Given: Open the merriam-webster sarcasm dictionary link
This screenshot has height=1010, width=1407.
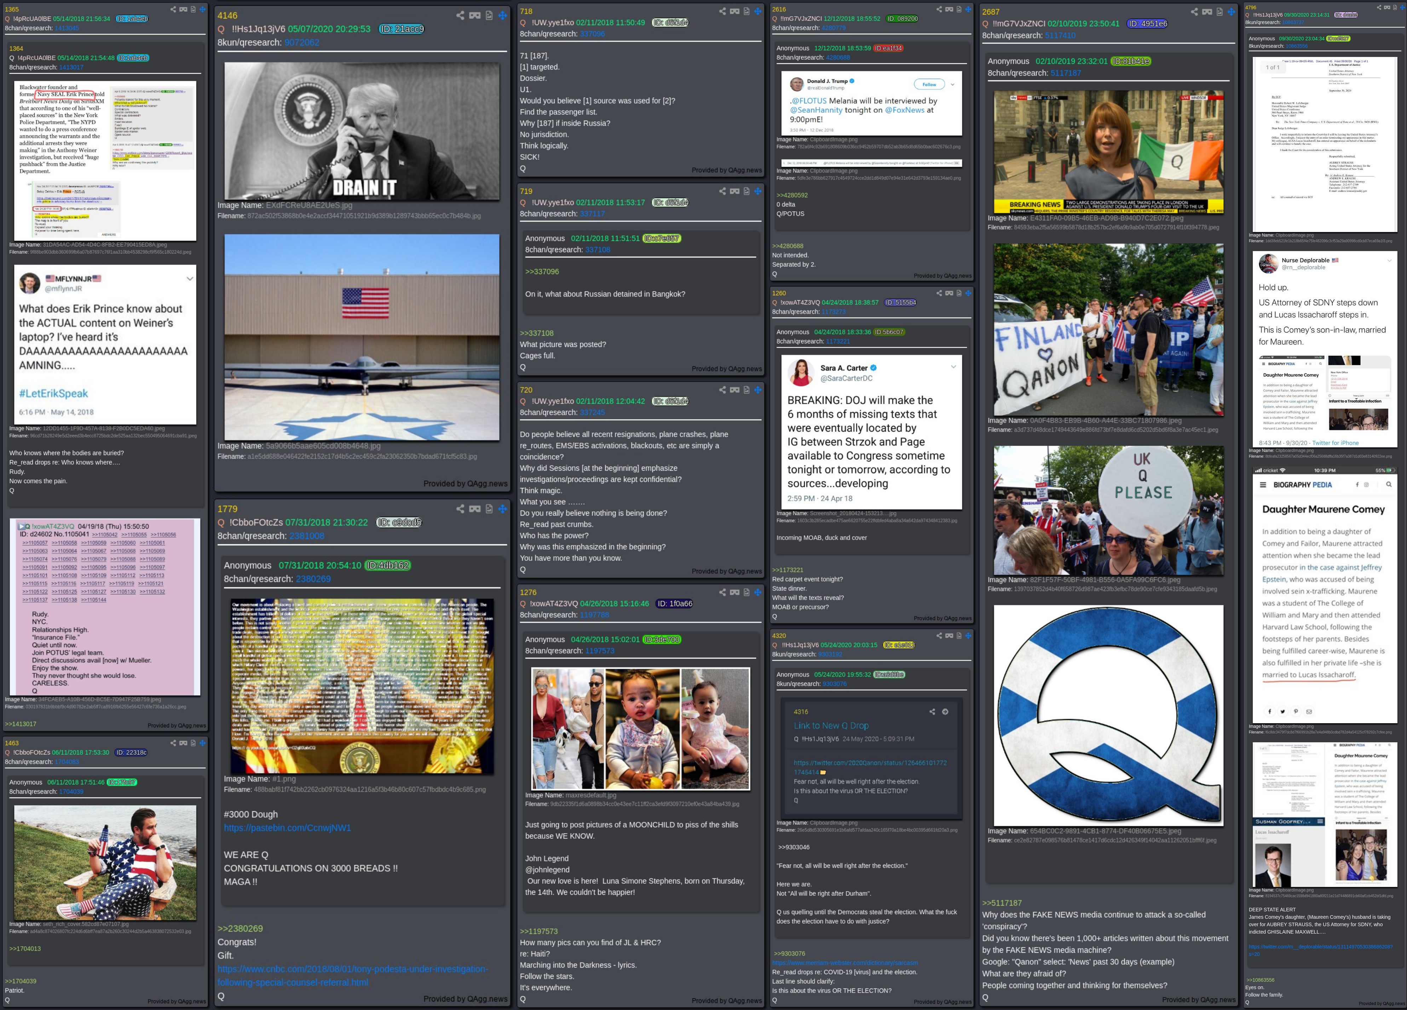Looking at the screenshot, I should coord(845,963).
